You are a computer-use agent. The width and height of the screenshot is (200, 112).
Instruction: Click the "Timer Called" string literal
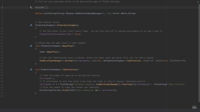pyautogui.click(x=174, y=84)
